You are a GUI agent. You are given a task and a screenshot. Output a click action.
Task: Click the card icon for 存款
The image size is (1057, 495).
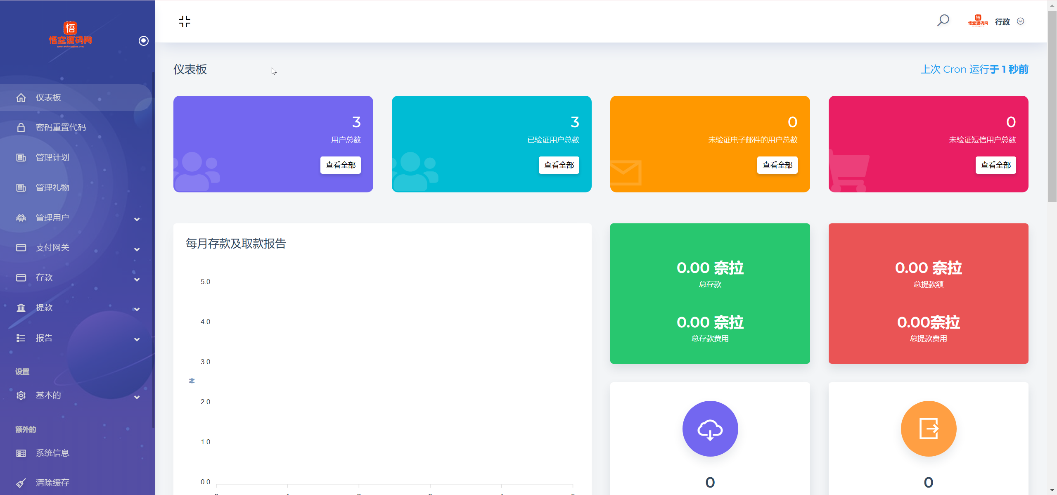click(x=21, y=278)
